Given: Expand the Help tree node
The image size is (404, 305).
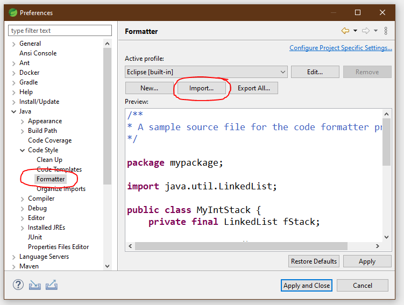Looking at the screenshot, I should pyautogui.click(x=14, y=93).
